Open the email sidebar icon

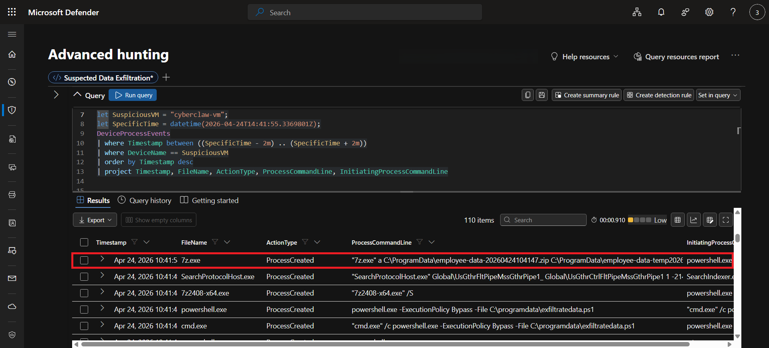point(12,278)
